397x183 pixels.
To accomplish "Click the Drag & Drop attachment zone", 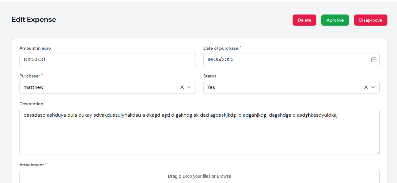I will pyautogui.click(x=200, y=177).
